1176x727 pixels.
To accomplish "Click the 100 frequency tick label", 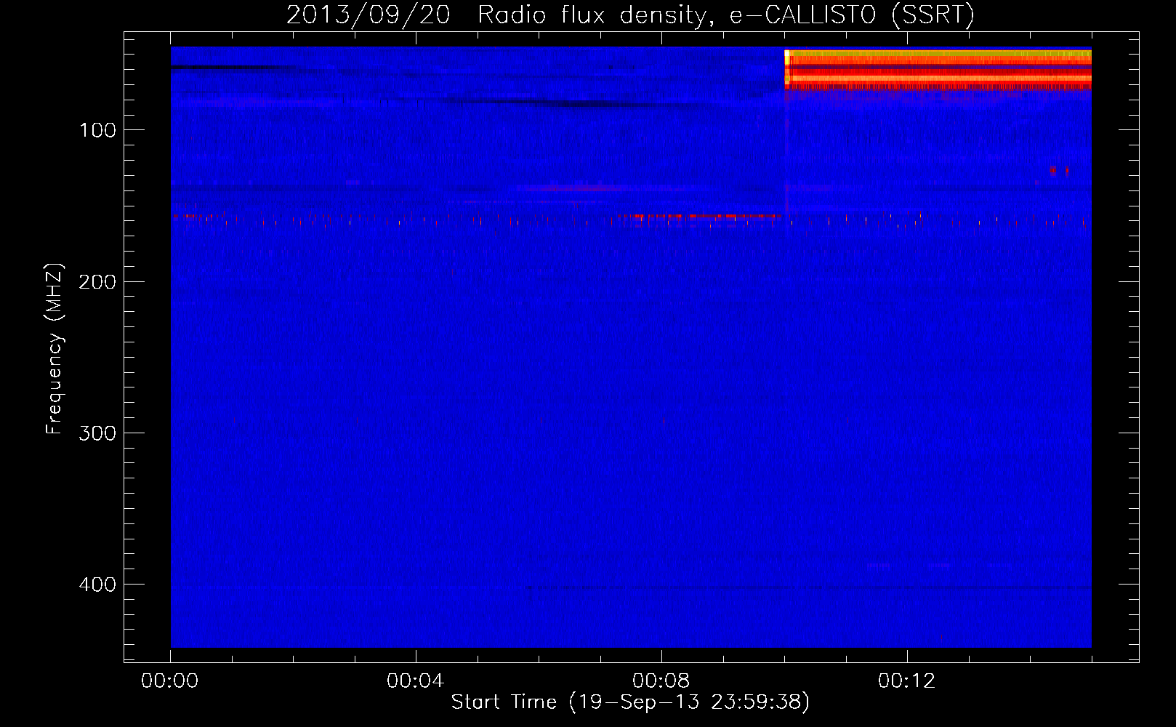I will (98, 130).
